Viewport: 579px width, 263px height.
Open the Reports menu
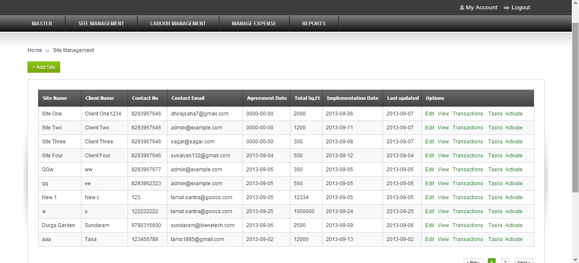314,24
